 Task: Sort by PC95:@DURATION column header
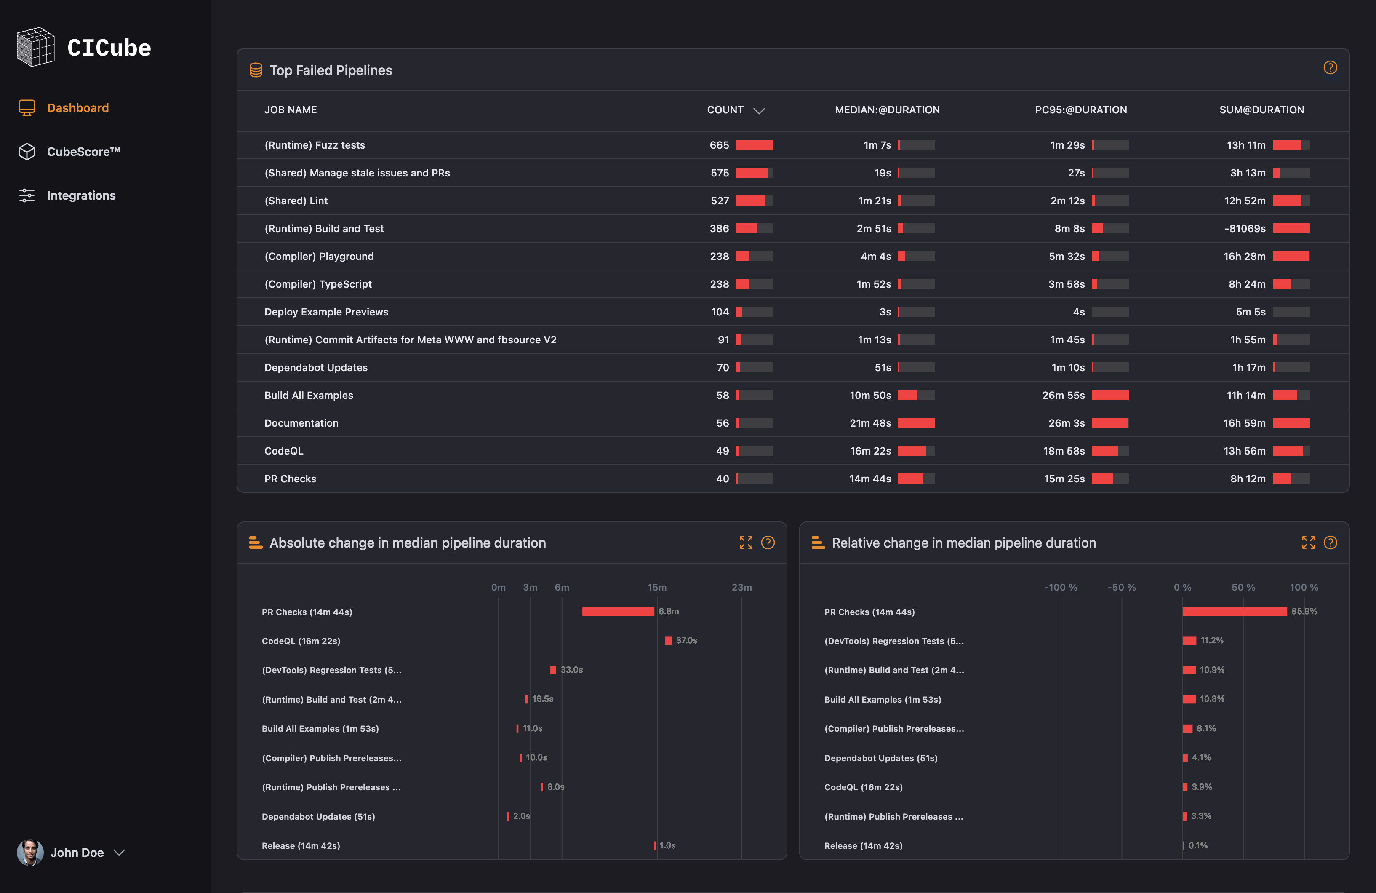tap(1081, 110)
